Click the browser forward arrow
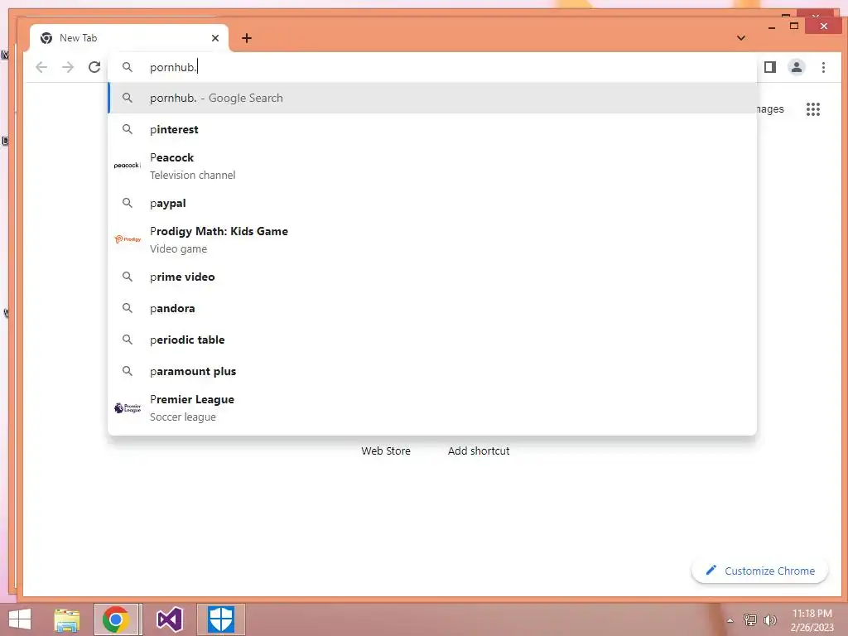Image resolution: width=848 pixels, height=636 pixels. click(x=68, y=67)
